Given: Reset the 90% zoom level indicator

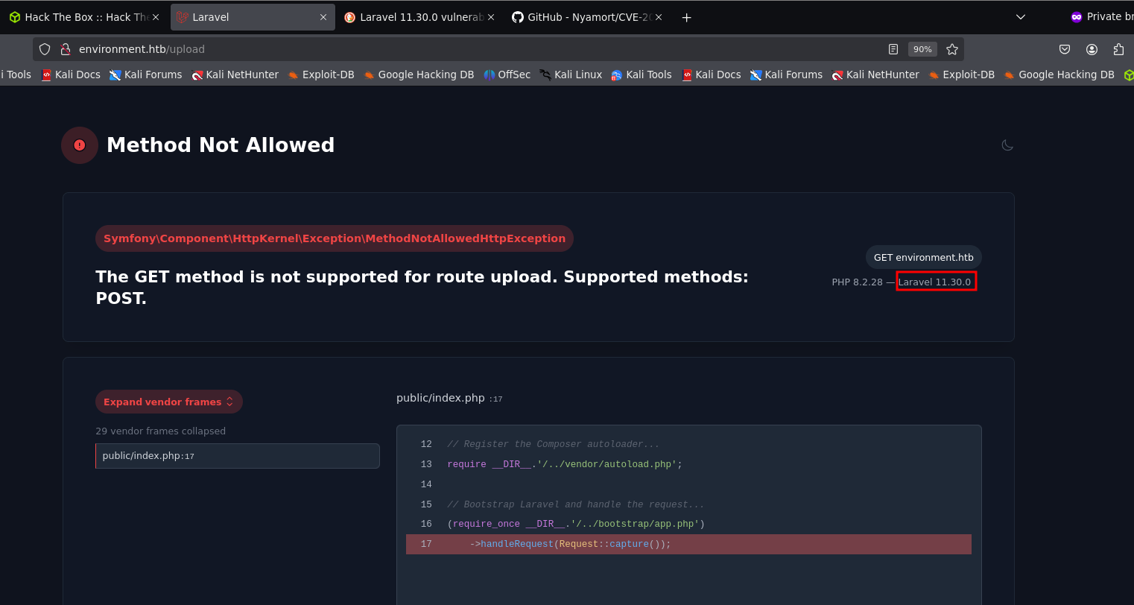Looking at the screenshot, I should 922,49.
